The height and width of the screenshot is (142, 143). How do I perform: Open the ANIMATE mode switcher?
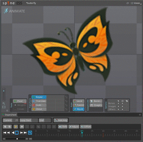pos(14,11)
